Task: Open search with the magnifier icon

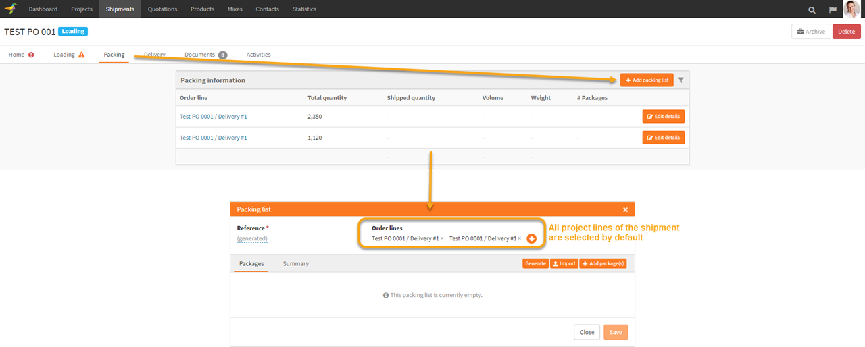Action: click(x=812, y=9)
